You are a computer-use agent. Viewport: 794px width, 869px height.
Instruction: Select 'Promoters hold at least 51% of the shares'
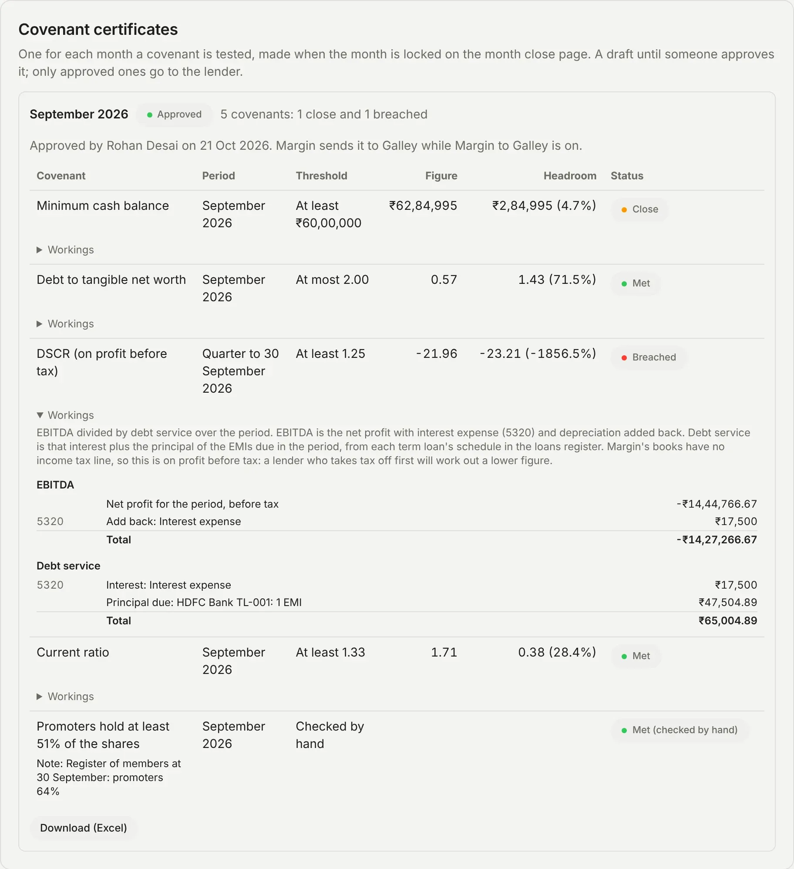point(103,735)
